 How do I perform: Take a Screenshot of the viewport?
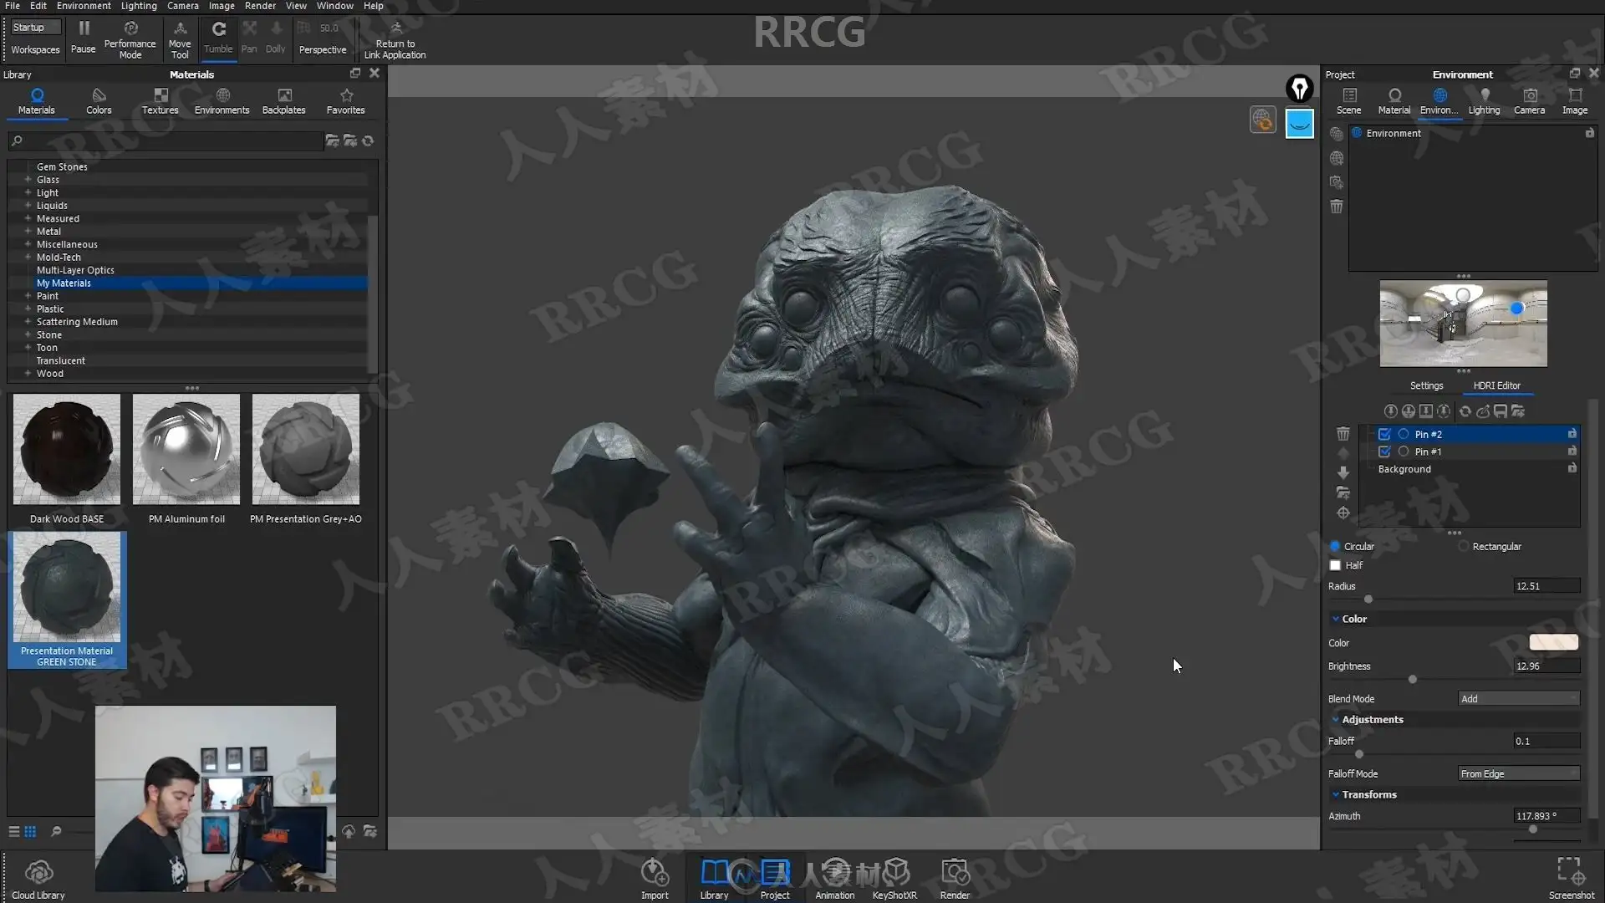coord(1572,879)
